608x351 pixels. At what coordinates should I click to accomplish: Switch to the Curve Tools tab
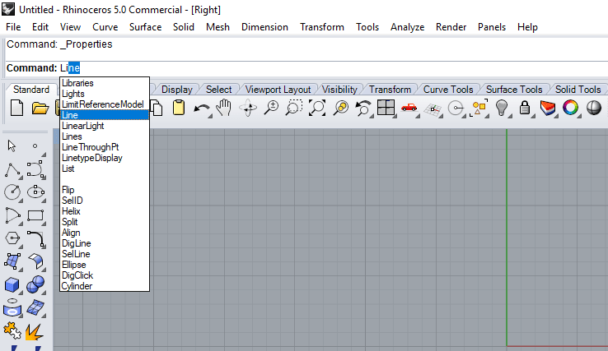pyautogui.click(x=448, y=90)
